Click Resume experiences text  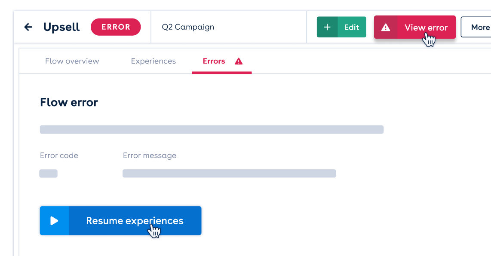coord(135,221)
